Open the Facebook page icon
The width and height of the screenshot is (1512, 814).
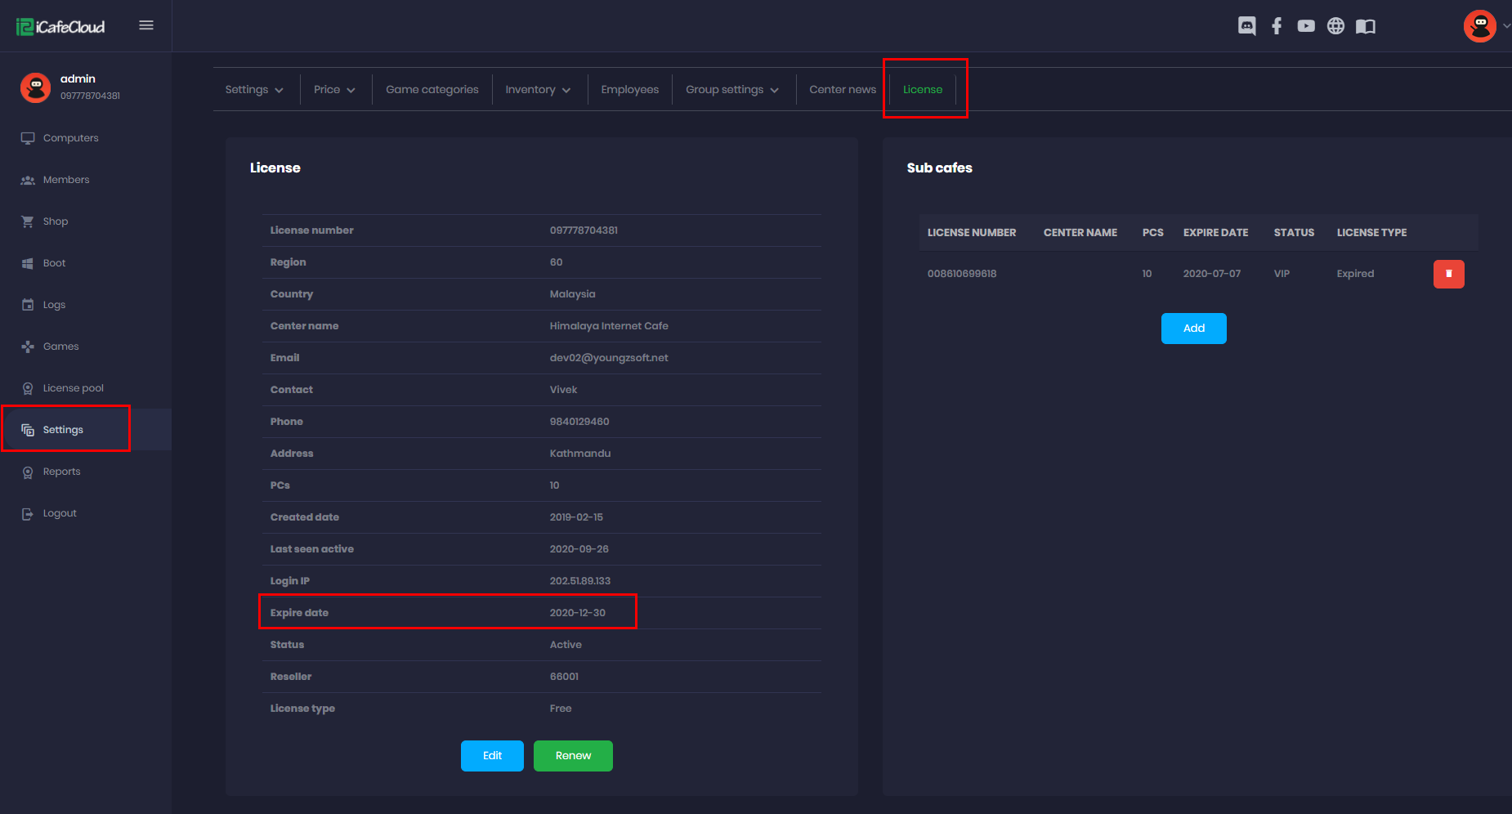[x=1277, y=26]
